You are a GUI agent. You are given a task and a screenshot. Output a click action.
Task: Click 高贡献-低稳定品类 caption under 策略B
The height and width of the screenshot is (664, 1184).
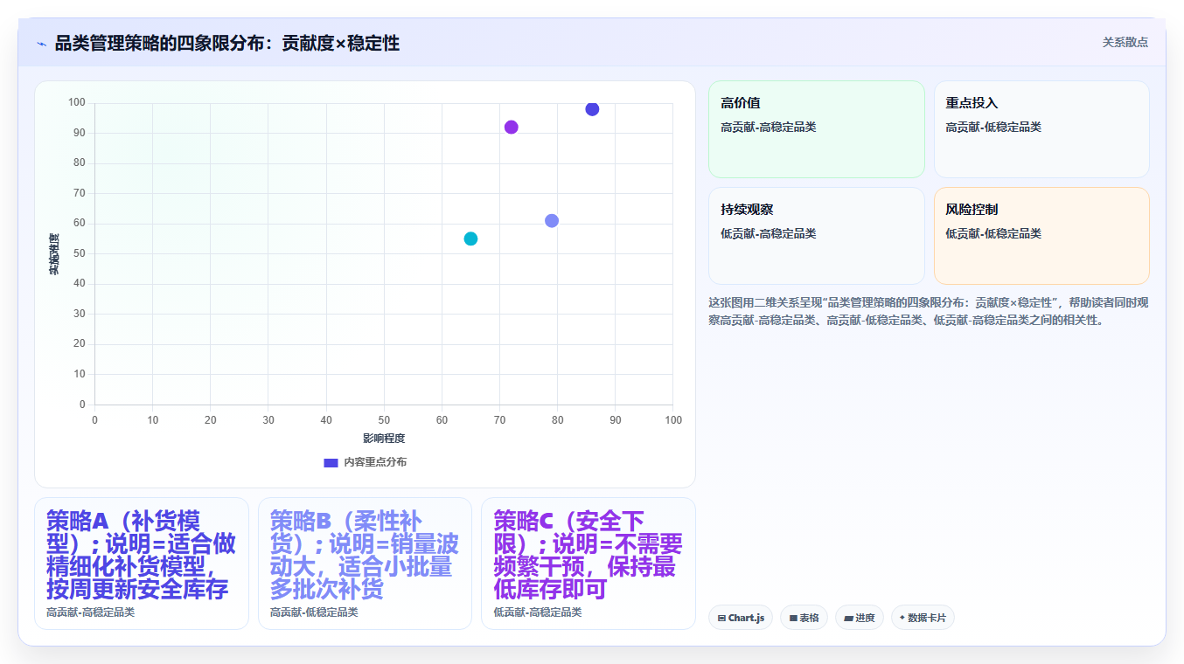[314, 612]
